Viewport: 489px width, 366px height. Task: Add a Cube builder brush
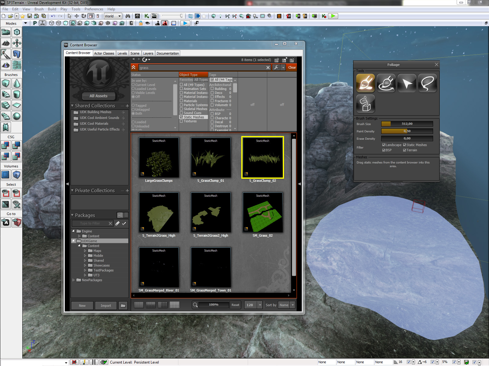(6, 83)
